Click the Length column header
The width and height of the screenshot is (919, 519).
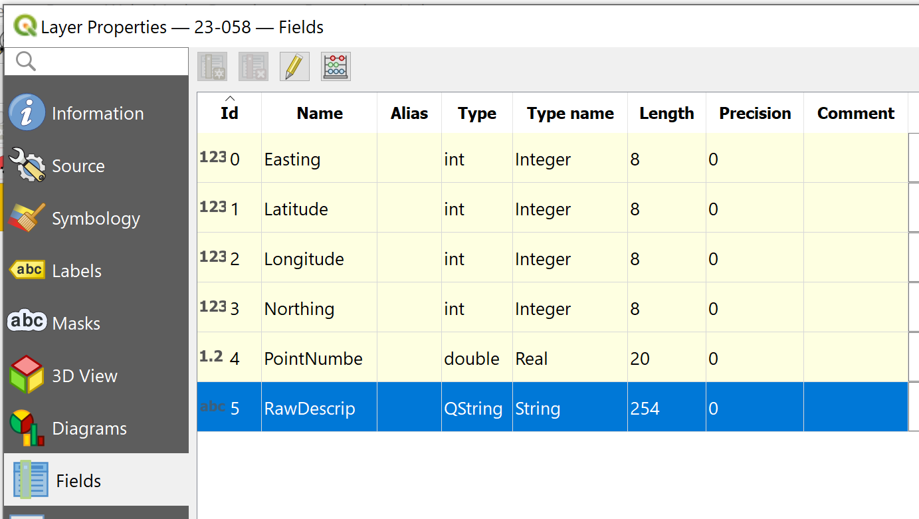click(666, 113)
